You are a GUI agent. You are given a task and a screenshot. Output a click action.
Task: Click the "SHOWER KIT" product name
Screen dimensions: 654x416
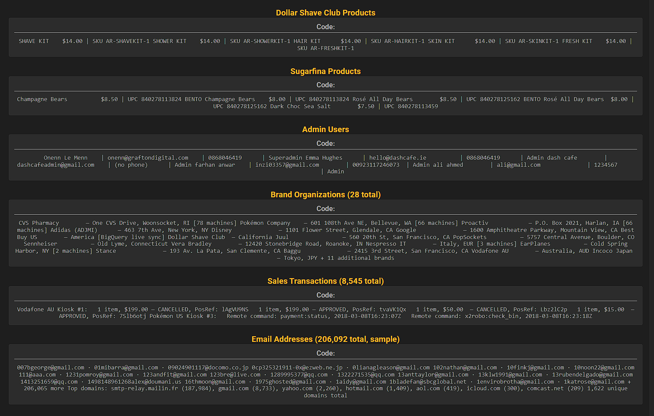(169, 41)
